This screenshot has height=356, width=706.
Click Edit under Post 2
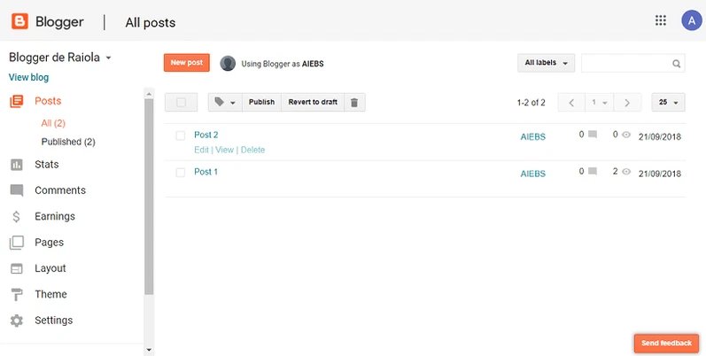(x=201, y=150)
